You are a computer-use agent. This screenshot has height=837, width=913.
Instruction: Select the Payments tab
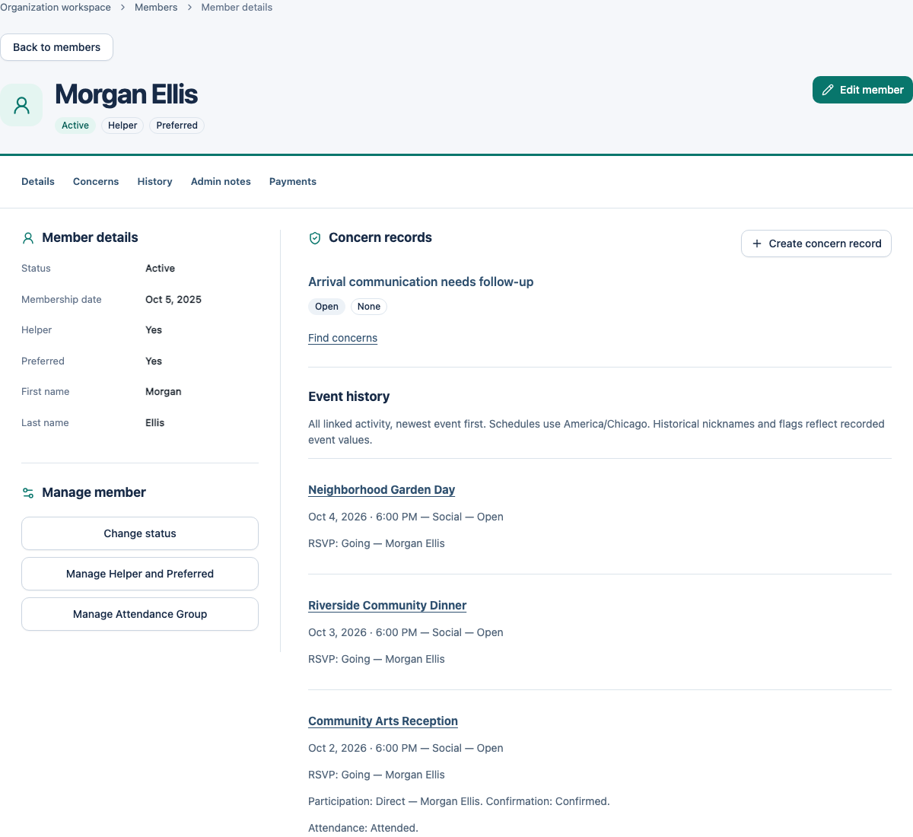(293, 182)
